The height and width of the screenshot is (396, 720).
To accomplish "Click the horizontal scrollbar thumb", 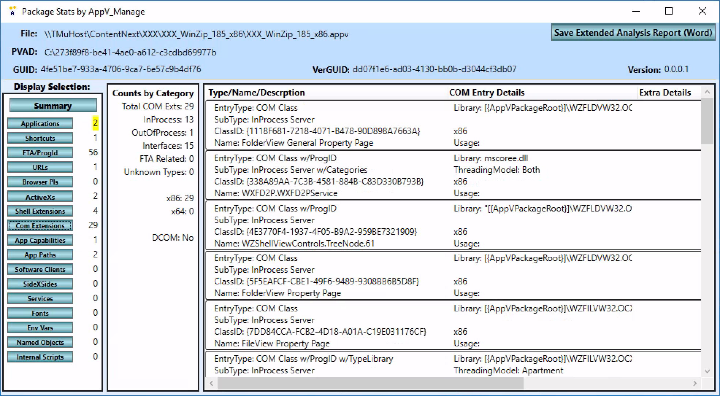I will (x=371, y=383).
